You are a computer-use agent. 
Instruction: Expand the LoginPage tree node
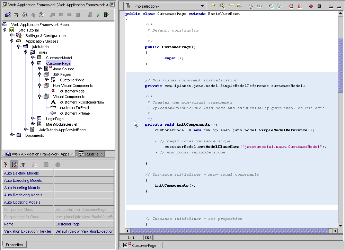pos(33,119)
